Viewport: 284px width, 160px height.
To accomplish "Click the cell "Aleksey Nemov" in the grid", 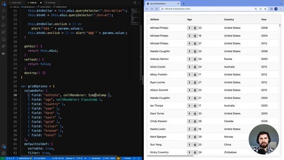I will pos(159,59).
